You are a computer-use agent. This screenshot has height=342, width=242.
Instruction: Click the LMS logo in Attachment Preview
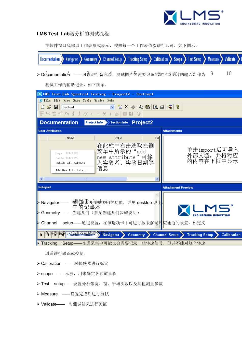point(206,210)
